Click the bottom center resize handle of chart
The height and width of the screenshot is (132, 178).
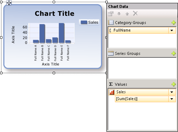pos(54,73)
